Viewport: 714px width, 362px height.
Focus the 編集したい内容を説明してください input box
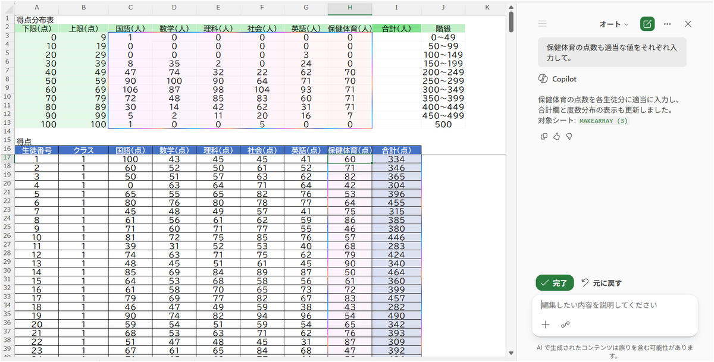tap(615, 305)
